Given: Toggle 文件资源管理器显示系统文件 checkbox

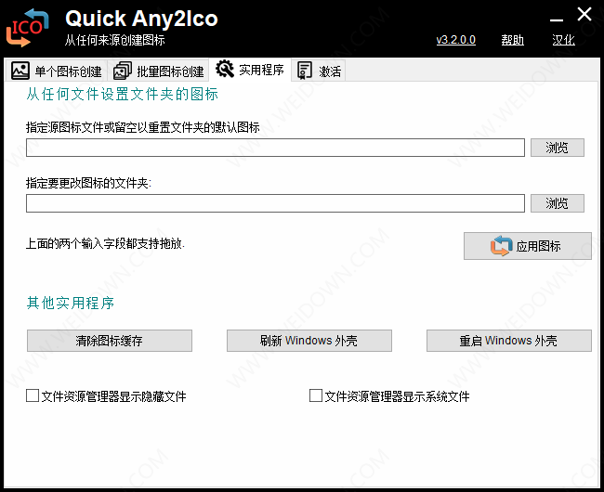Looking at the screenshot, I should (316, 395).
